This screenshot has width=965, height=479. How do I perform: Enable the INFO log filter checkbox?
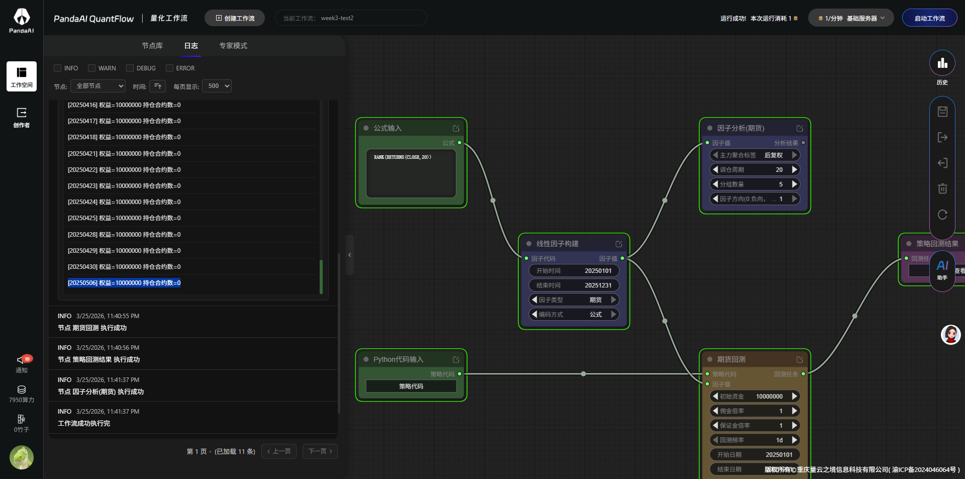tap(58, 68)
